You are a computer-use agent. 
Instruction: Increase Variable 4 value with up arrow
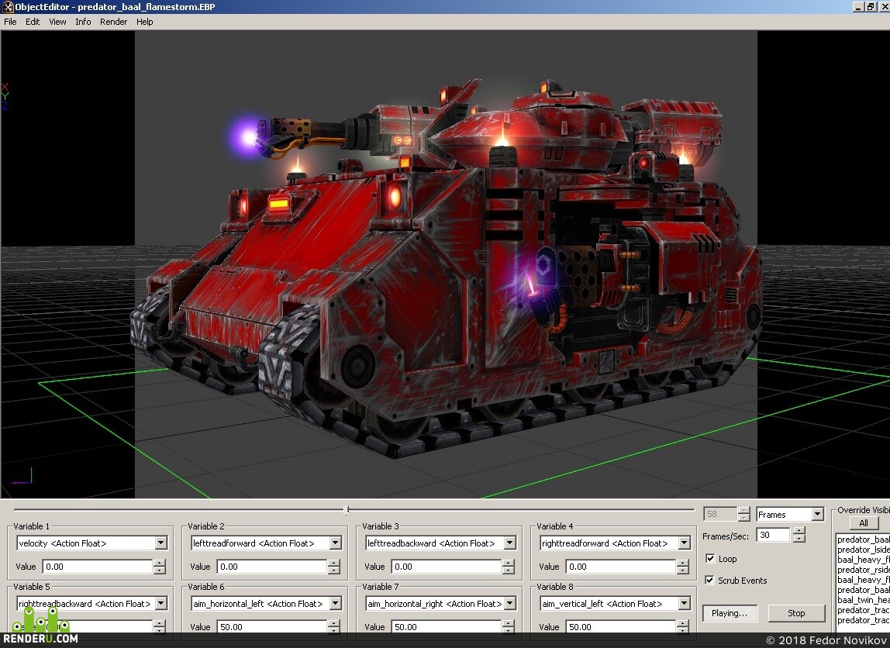(x=683, y=563)
